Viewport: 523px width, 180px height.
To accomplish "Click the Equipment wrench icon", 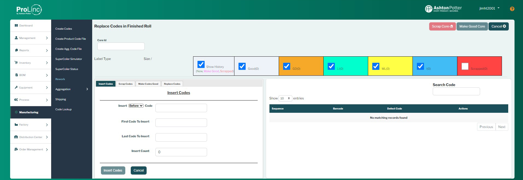I will [16, 87].
